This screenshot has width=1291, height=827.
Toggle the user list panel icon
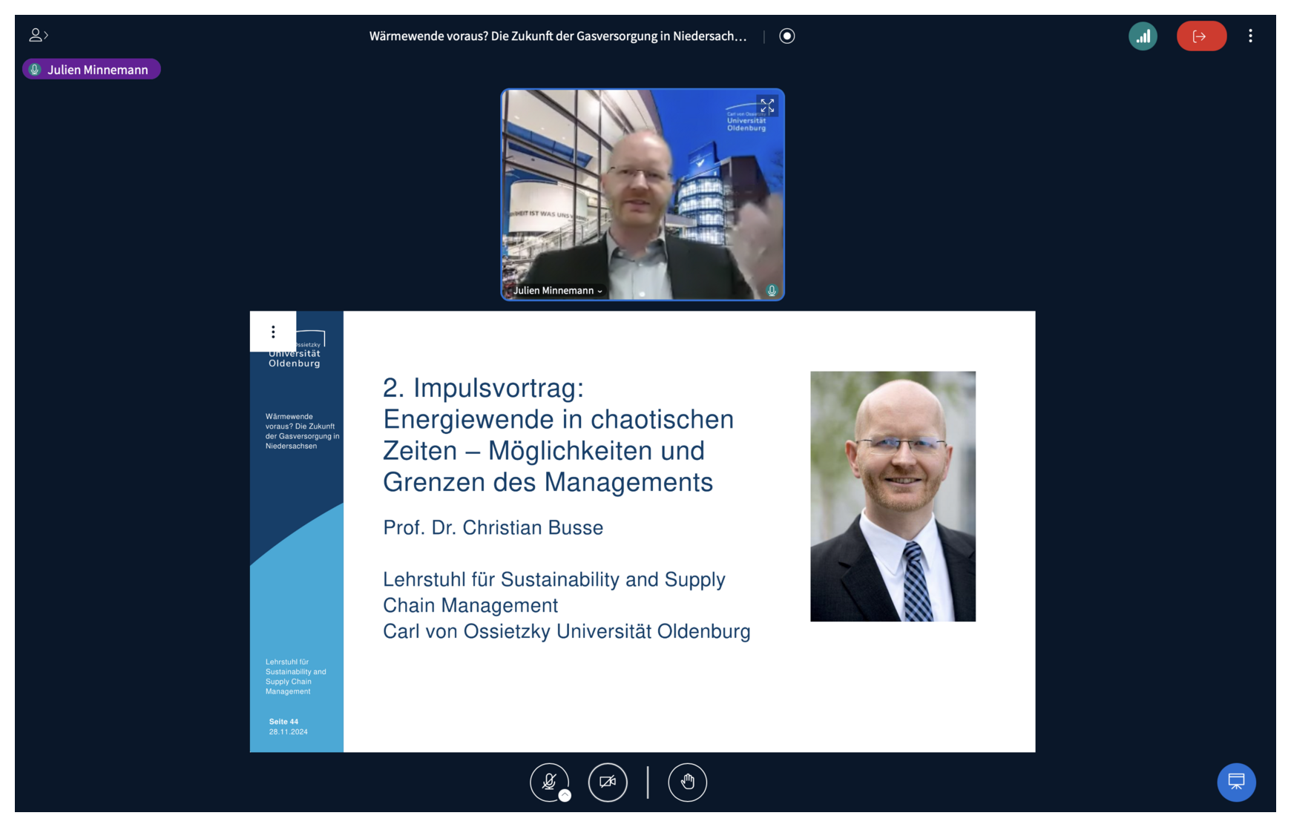click(x=38, y=35)
